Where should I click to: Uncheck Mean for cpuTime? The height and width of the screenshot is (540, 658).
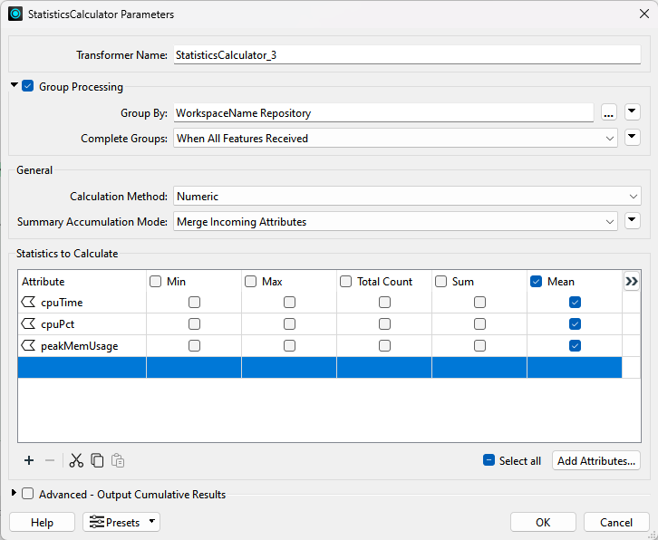575,302
